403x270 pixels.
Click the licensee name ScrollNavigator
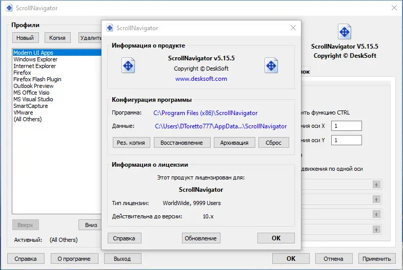[x=200, y=190]
